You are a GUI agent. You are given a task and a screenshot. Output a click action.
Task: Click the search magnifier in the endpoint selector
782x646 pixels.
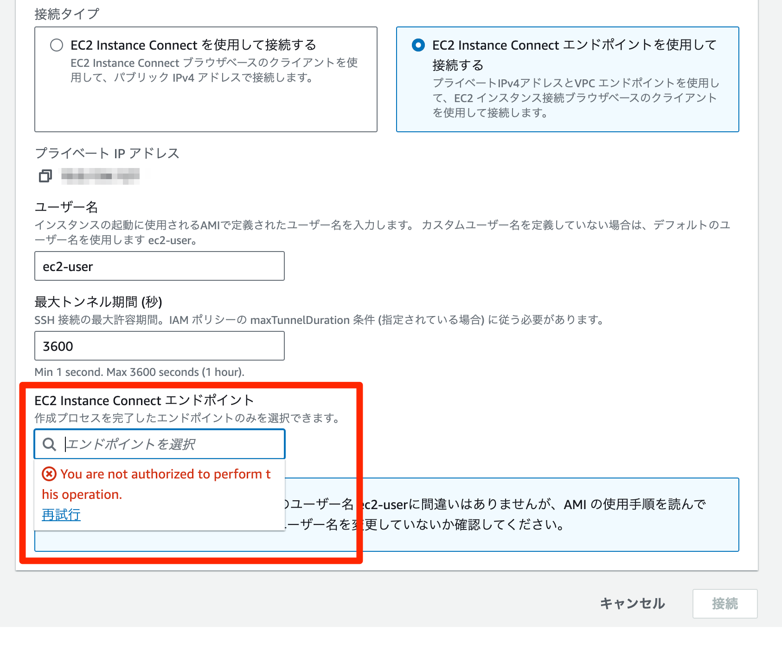49,444
